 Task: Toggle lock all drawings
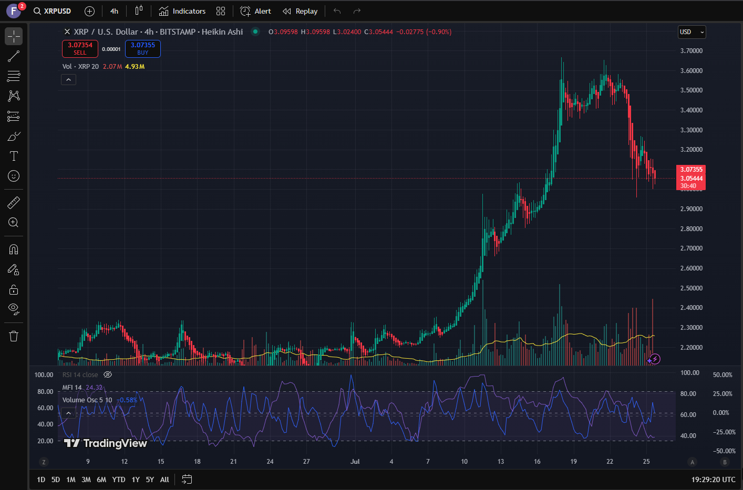pyautogui.click(x=14, y=289)
